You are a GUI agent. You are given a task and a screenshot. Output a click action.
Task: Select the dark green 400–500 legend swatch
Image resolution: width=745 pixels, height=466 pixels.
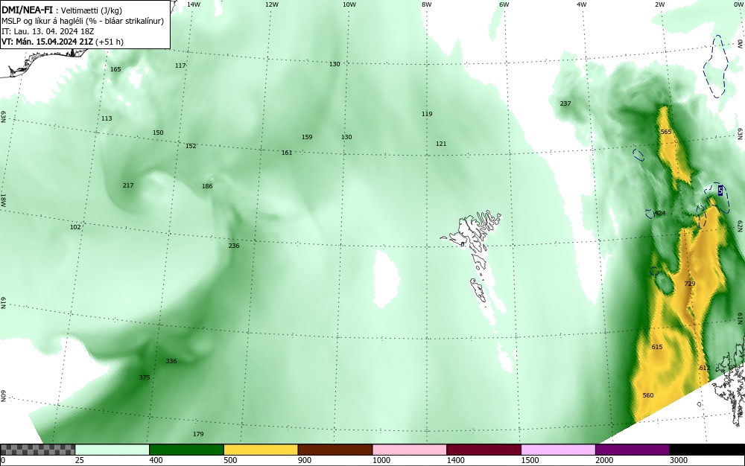pos(186,450)
